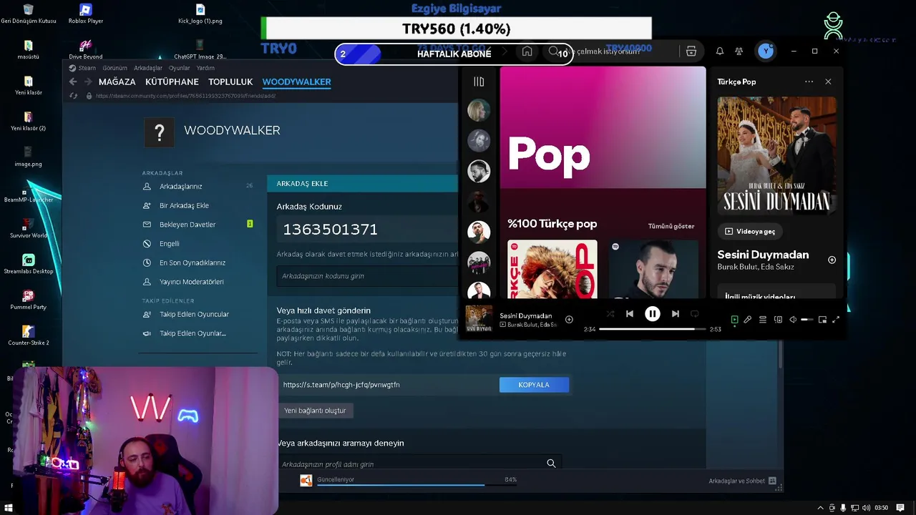Image resolution: width=916 pixels, height=515 pixels.
Task: Click the KOPYALA button
Action: (x=534, y=385)
